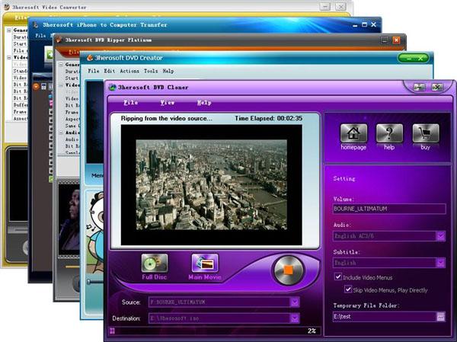Click the Video Converter title bar icon
The height and width of the screenshot is (342, 457).
tap(6, 7)
